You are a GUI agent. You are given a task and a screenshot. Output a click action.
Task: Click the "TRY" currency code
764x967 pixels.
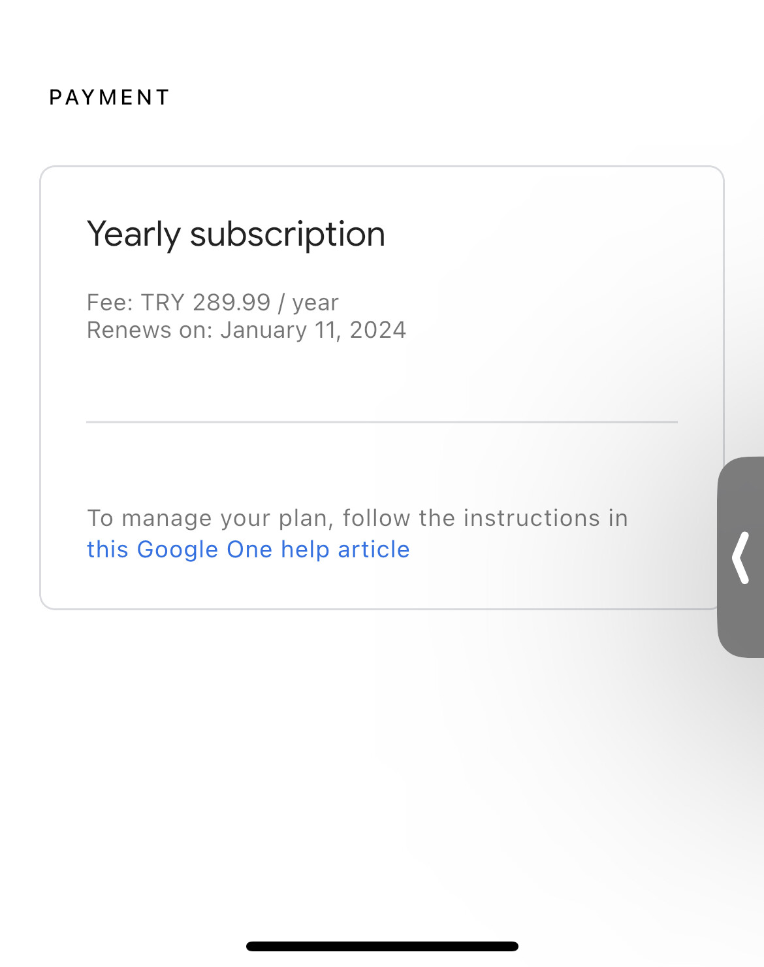point(163,303)
